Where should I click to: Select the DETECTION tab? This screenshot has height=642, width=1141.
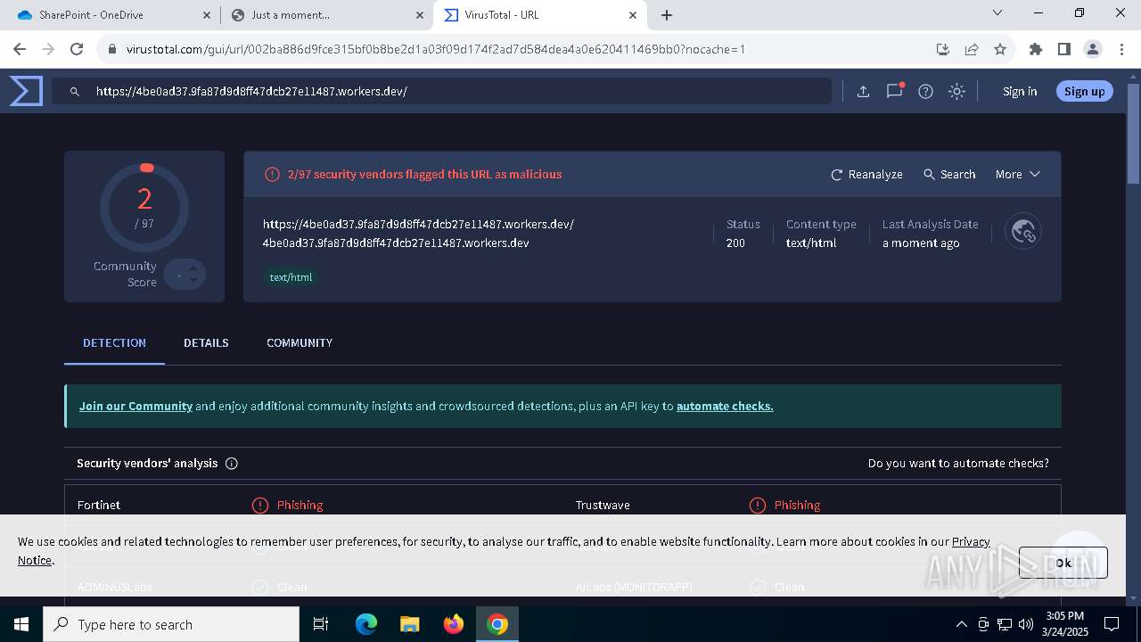114,343
